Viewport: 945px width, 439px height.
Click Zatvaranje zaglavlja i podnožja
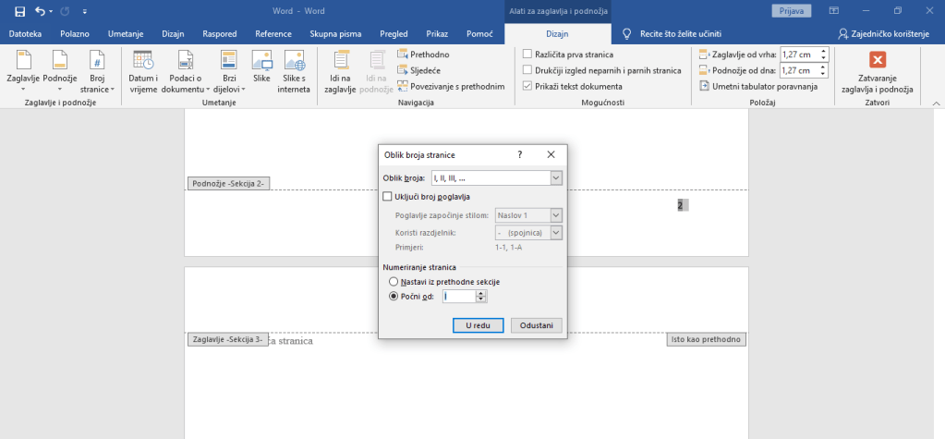877,71
